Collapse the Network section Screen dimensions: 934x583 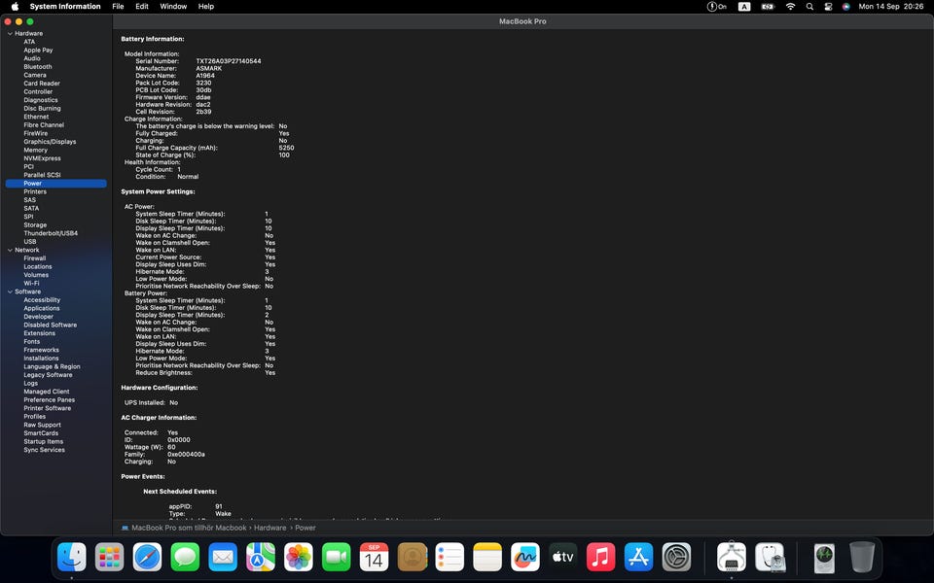pos(10,251)
